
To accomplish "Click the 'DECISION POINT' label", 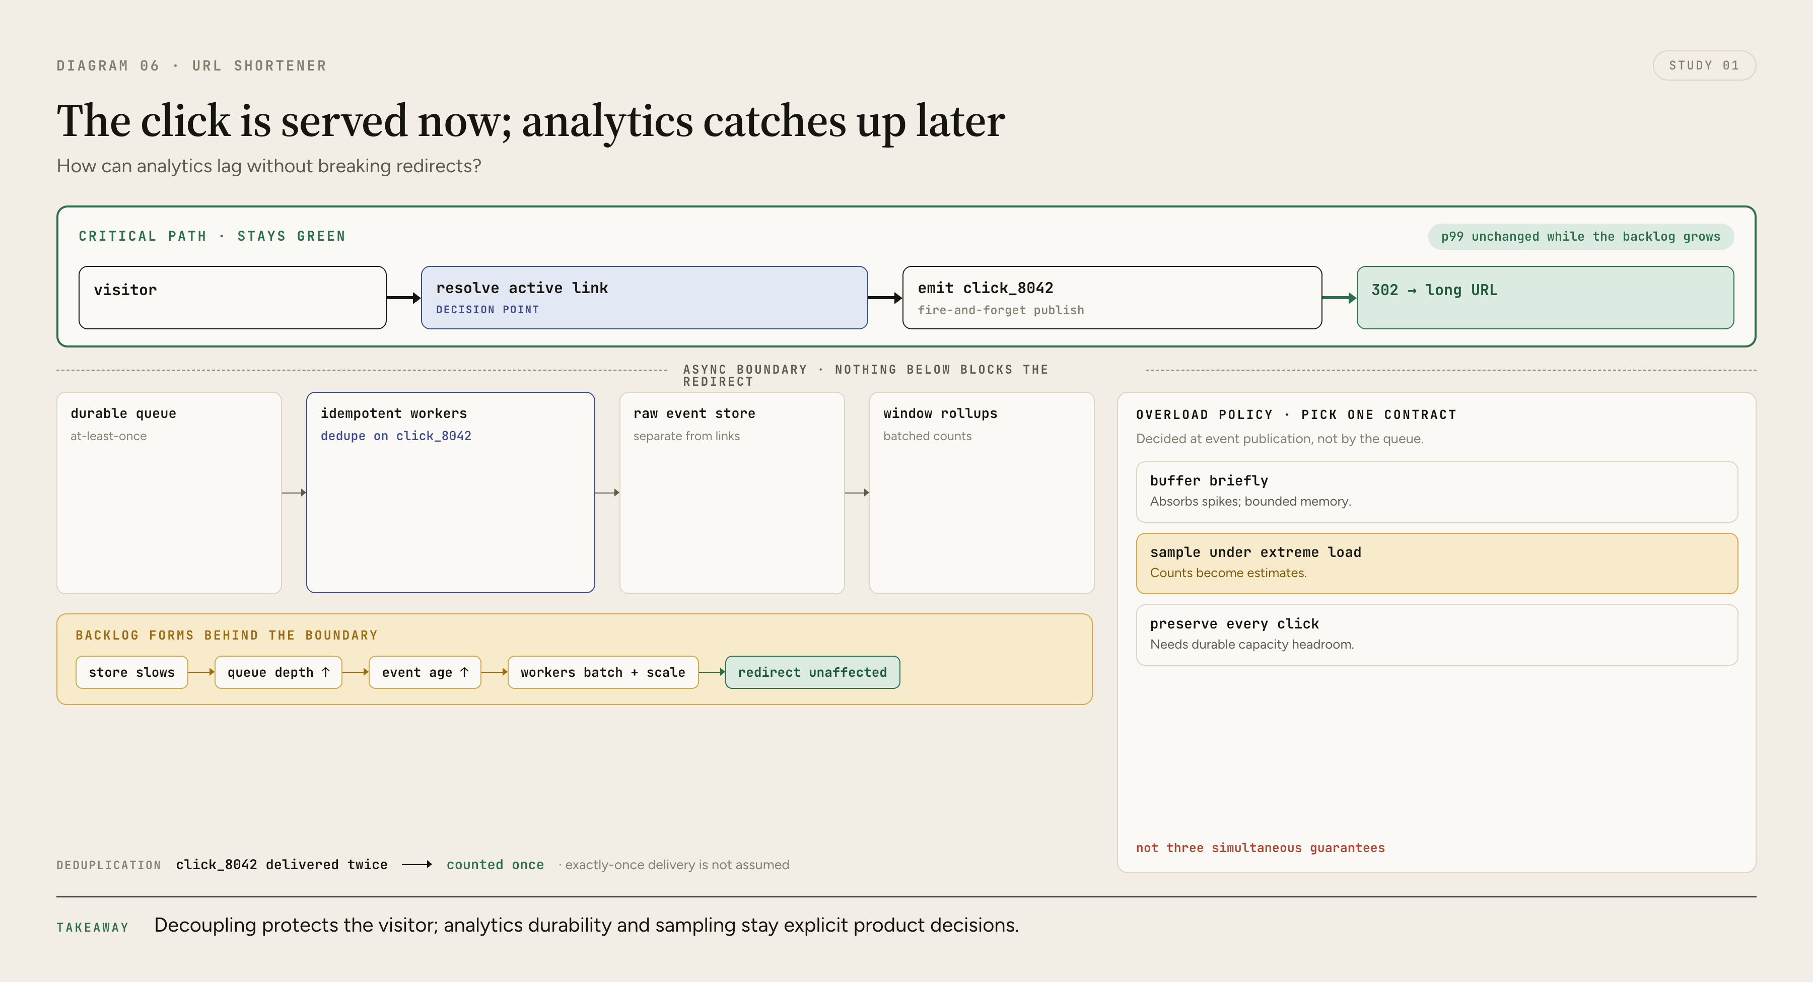I will pos(487,310).
